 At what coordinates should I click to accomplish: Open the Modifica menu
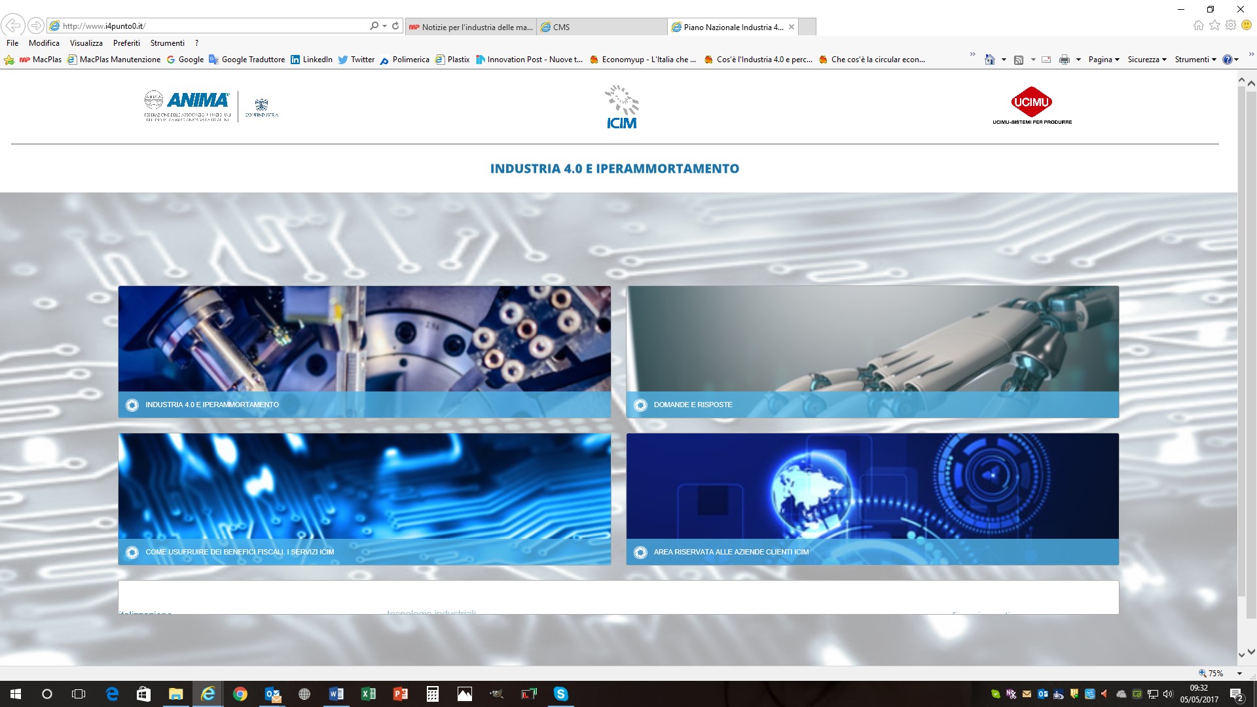pos(44,43)
